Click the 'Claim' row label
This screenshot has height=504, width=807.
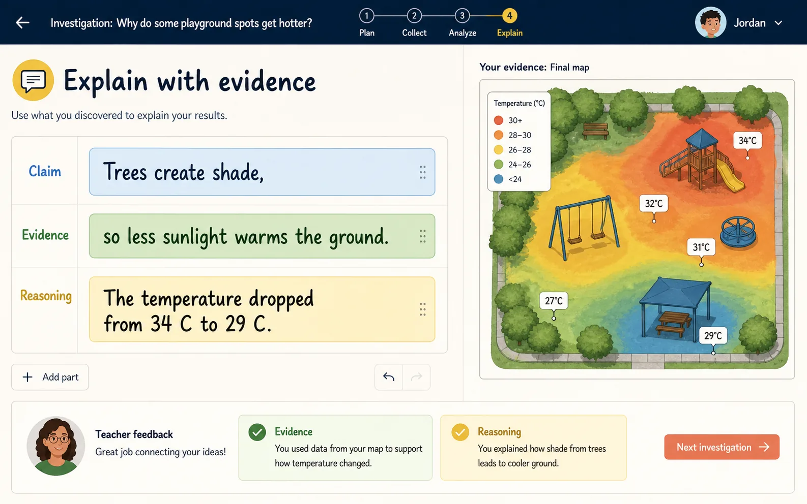[45, 172]
